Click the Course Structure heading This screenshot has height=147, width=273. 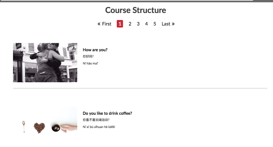coord(136,10)
